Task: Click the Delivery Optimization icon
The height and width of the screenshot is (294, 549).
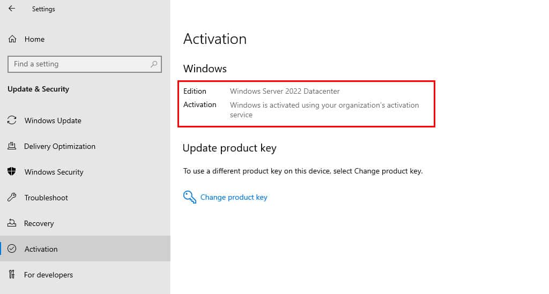Action: click(12, 146)
